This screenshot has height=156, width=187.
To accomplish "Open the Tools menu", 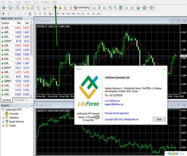I will (35, 2).
